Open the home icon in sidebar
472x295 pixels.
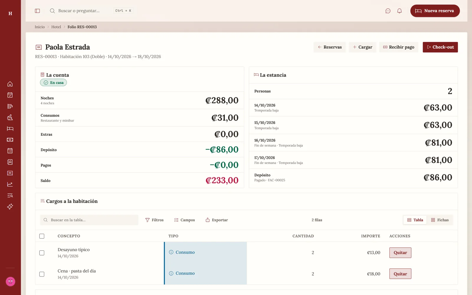click(10, 84)
